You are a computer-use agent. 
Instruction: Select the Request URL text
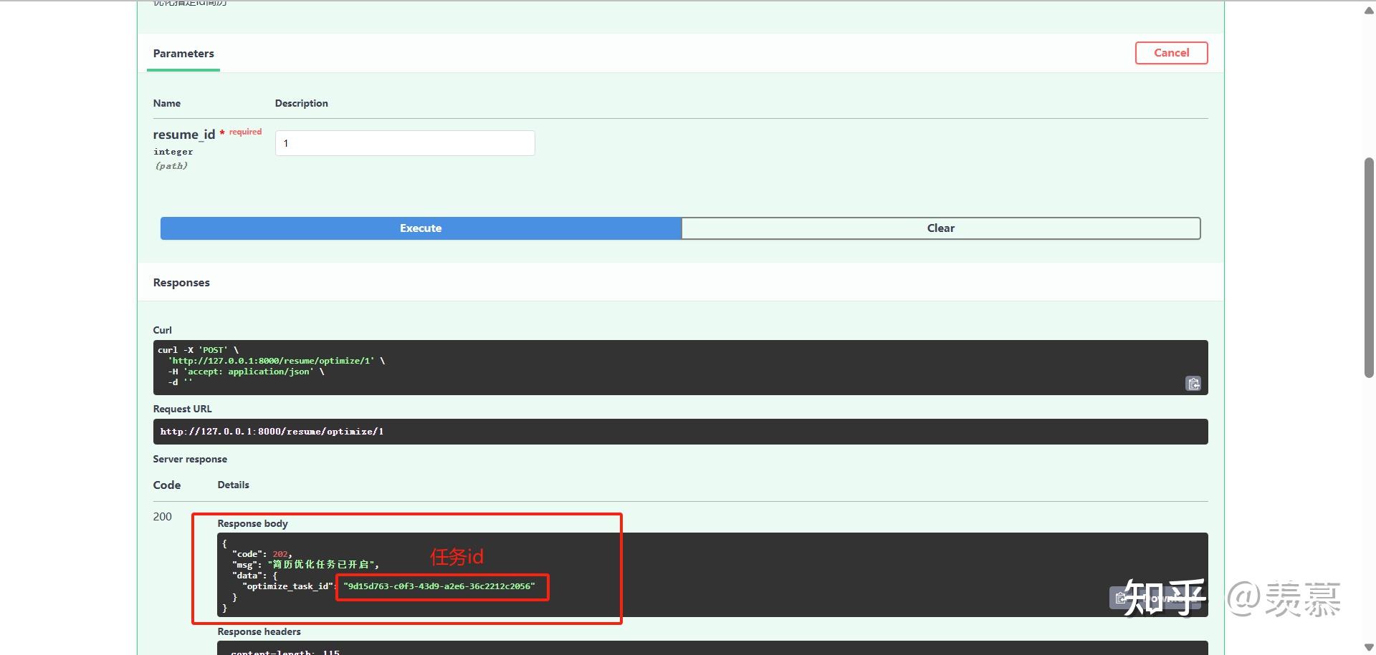(272, 431)
